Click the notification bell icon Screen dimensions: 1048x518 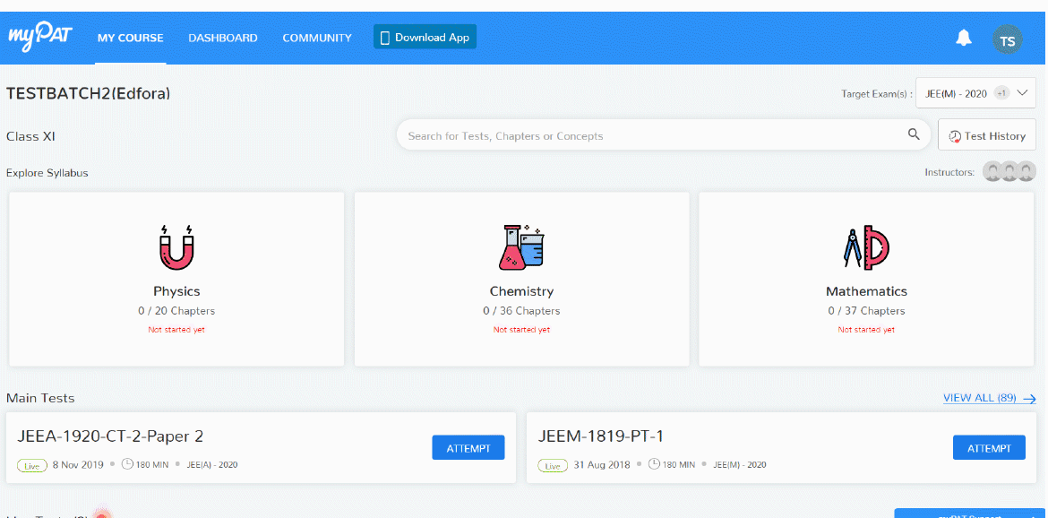tap(963, 37)
